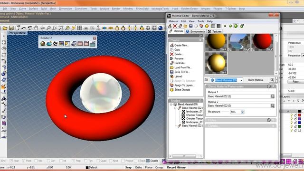
Task: Toggle Ortho in the status bar
Action: click(x=138, y=167)
